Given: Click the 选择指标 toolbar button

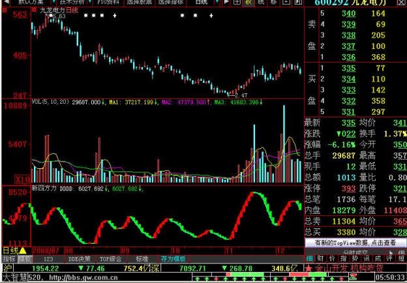Looking at the screenshot, I should click(170, 3).
